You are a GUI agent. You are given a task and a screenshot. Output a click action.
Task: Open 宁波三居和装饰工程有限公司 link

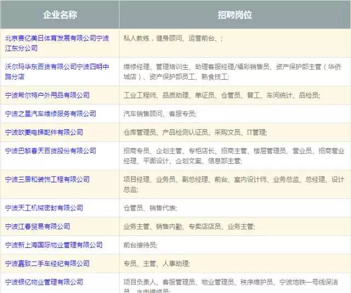47,179
